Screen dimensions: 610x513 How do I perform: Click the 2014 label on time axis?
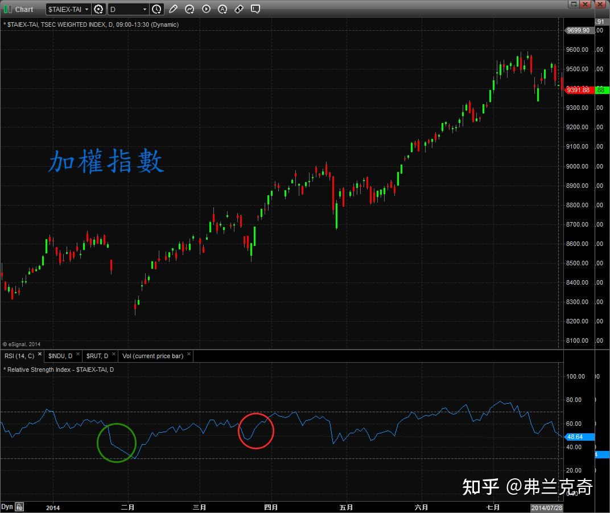(x=53, y=507)
